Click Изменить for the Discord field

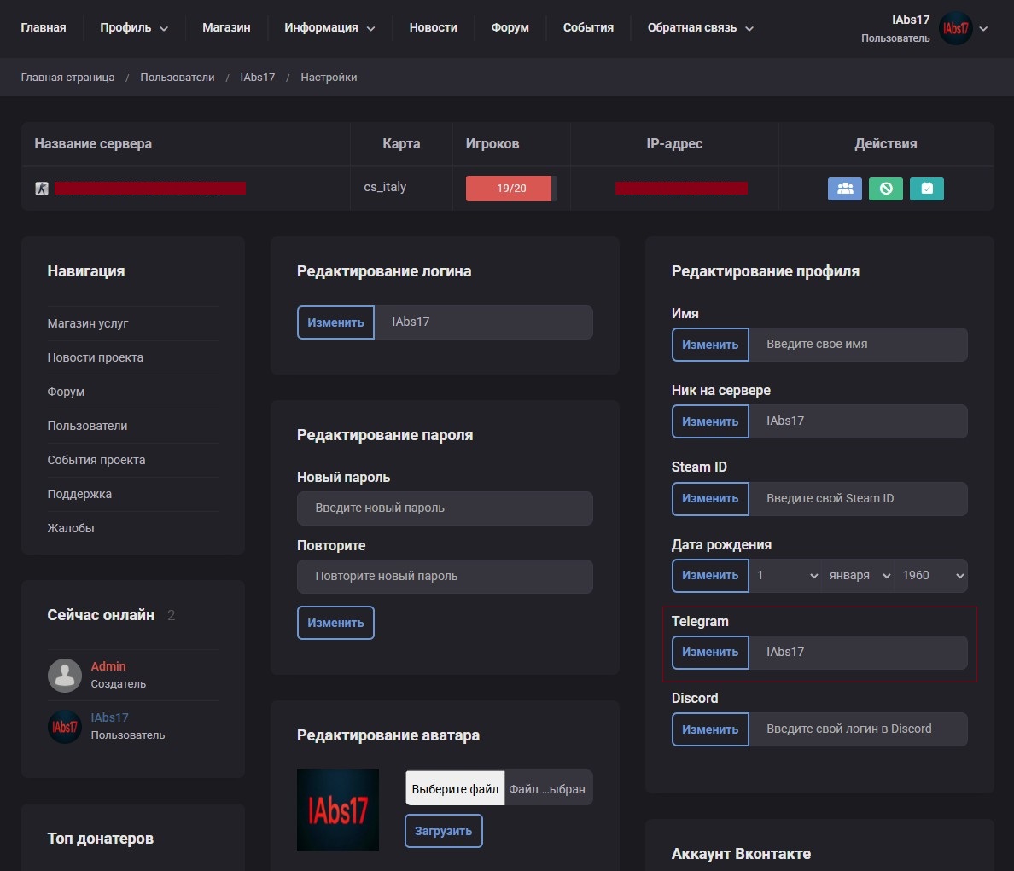click(710, 729)
